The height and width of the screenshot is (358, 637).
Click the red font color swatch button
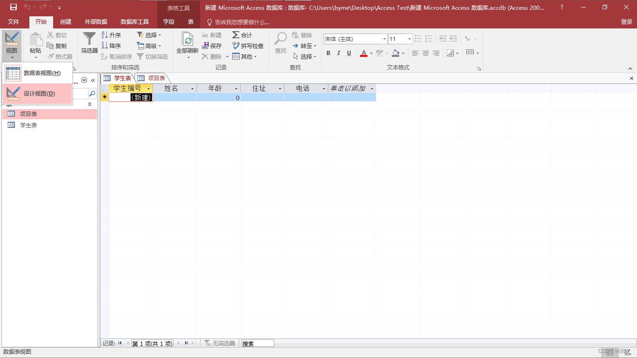pos(364,53)
